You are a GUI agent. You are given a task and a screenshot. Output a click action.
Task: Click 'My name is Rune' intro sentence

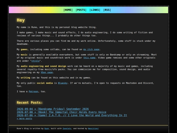coord(57,27)
